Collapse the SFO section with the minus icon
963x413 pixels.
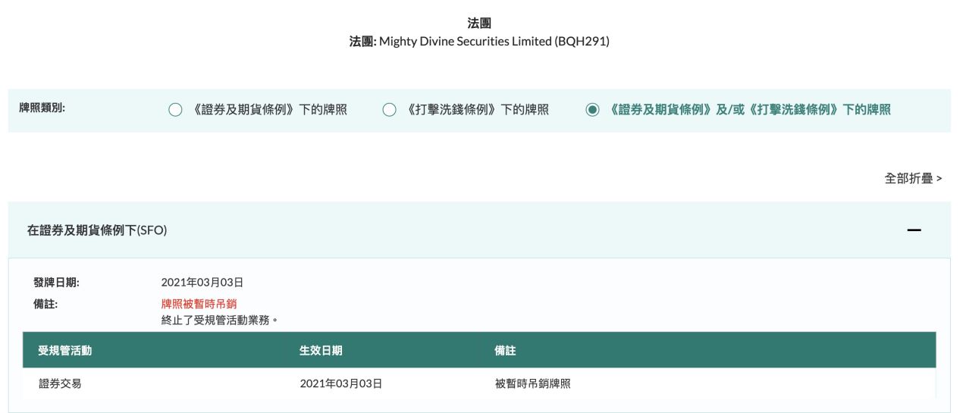pyautogui.click(x=914, y=230)
